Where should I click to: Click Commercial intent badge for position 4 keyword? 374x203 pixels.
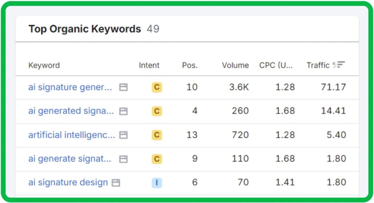[x=157, y=111]
